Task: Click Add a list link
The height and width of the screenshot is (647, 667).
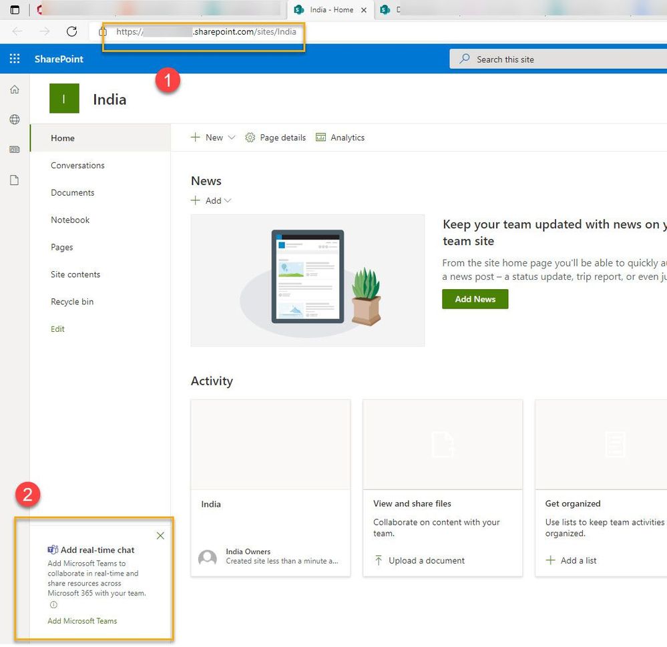Action: click(578, 560)
